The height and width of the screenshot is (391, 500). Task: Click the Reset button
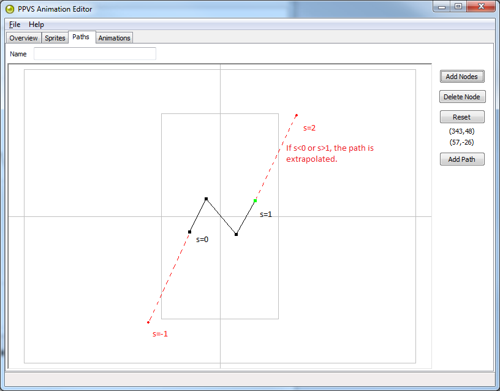(462, 117)
